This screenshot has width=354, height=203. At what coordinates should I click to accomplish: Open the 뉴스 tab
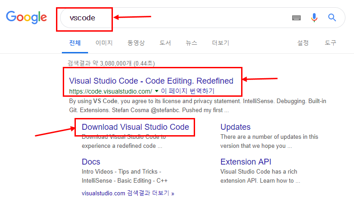(191, 42)
